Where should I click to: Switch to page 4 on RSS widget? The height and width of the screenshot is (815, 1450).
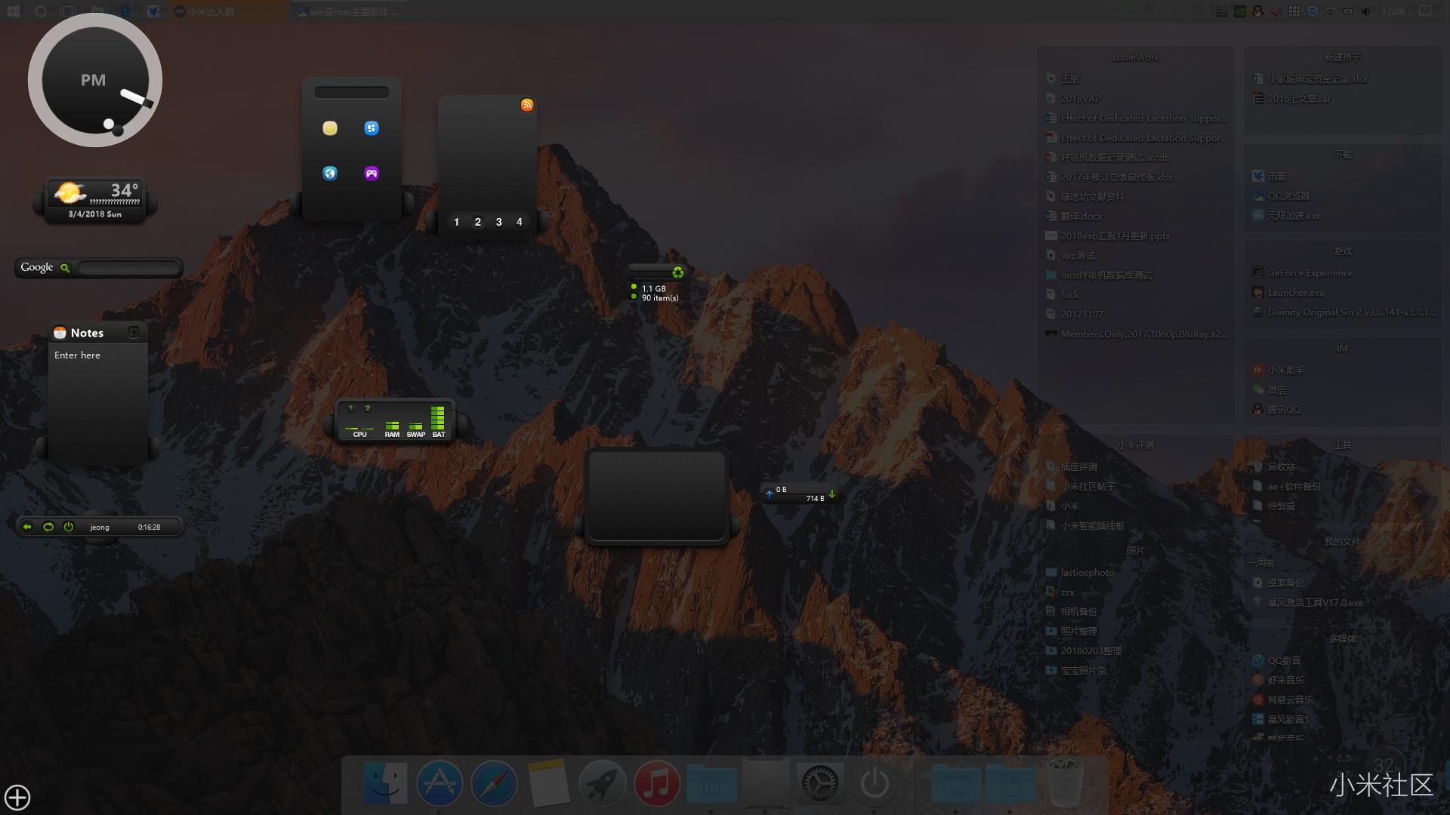519,222
